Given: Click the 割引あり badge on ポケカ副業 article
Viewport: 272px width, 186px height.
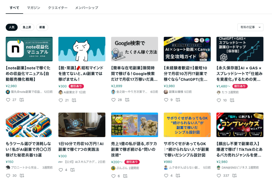Looking at the screenshot, I should tap(132, 162).
